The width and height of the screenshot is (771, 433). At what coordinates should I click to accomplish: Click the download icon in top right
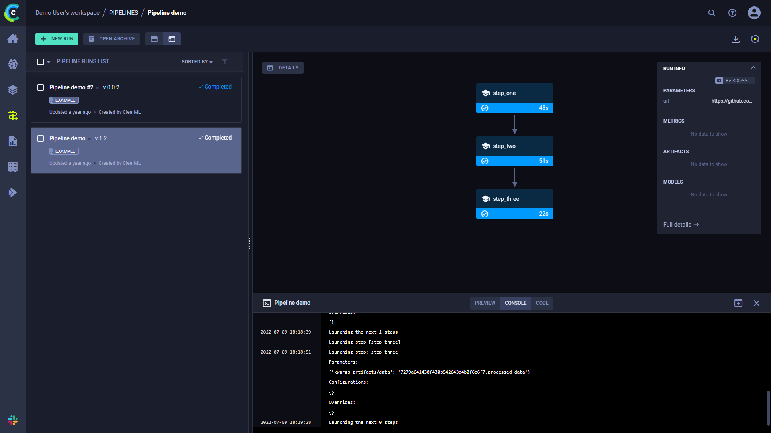coord(736,38)
